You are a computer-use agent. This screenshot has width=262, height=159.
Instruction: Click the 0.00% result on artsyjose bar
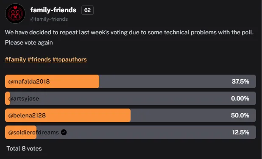click(x=240, y=98)
